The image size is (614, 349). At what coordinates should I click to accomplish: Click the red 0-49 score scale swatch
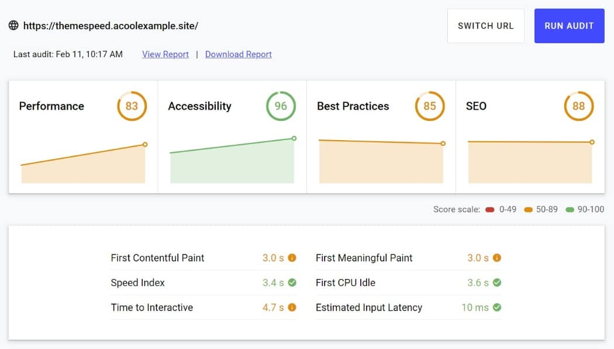tap(490, 210)
